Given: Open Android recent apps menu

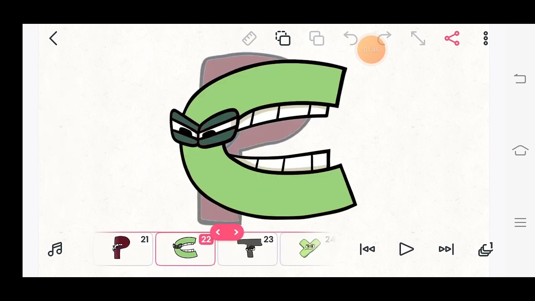Looking at the screenshot, I should 520,223.
